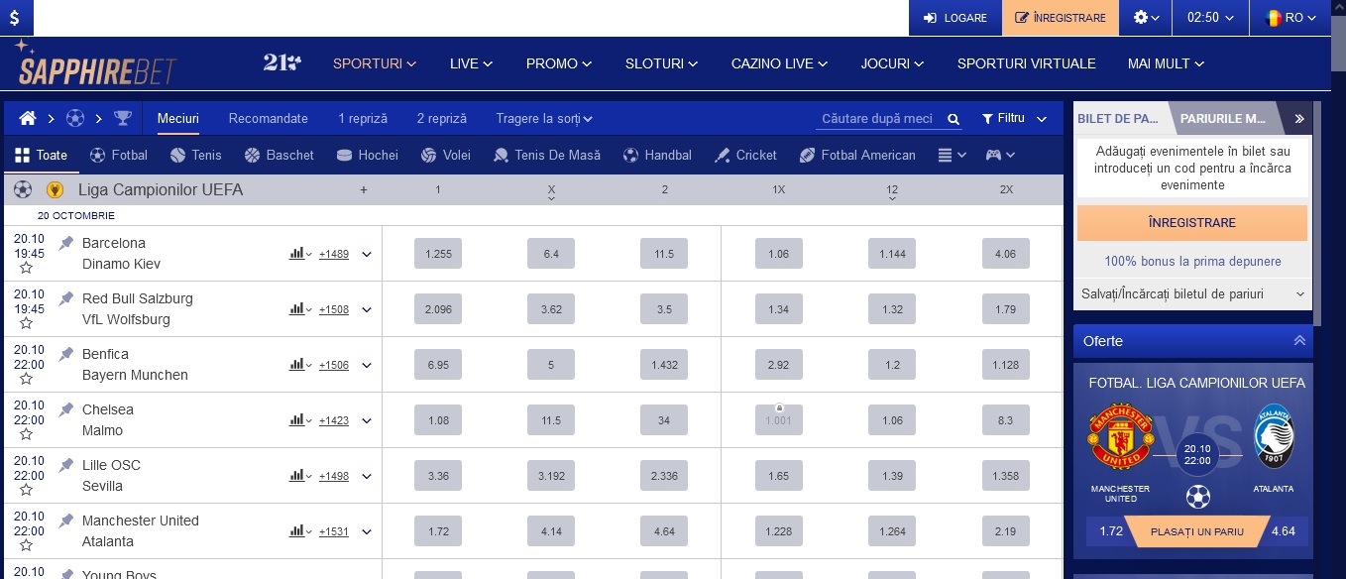This screenshot has width=1346, height=579.
Task: Click Atalanta crest in offer
Action: (1274, 436)
